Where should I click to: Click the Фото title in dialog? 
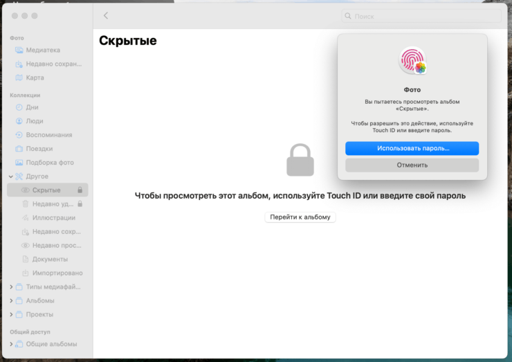[x=412, y=89]
